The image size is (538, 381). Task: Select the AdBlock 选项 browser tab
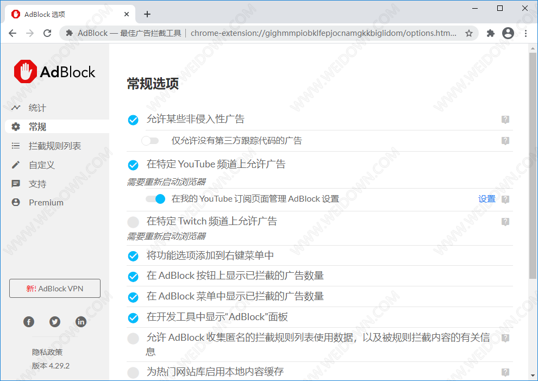click(70, 14)
